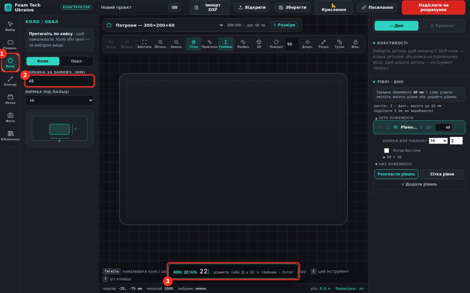Select the Вибір pointer tool
Screen dimensions: 470x293
(x=10, y=26)
